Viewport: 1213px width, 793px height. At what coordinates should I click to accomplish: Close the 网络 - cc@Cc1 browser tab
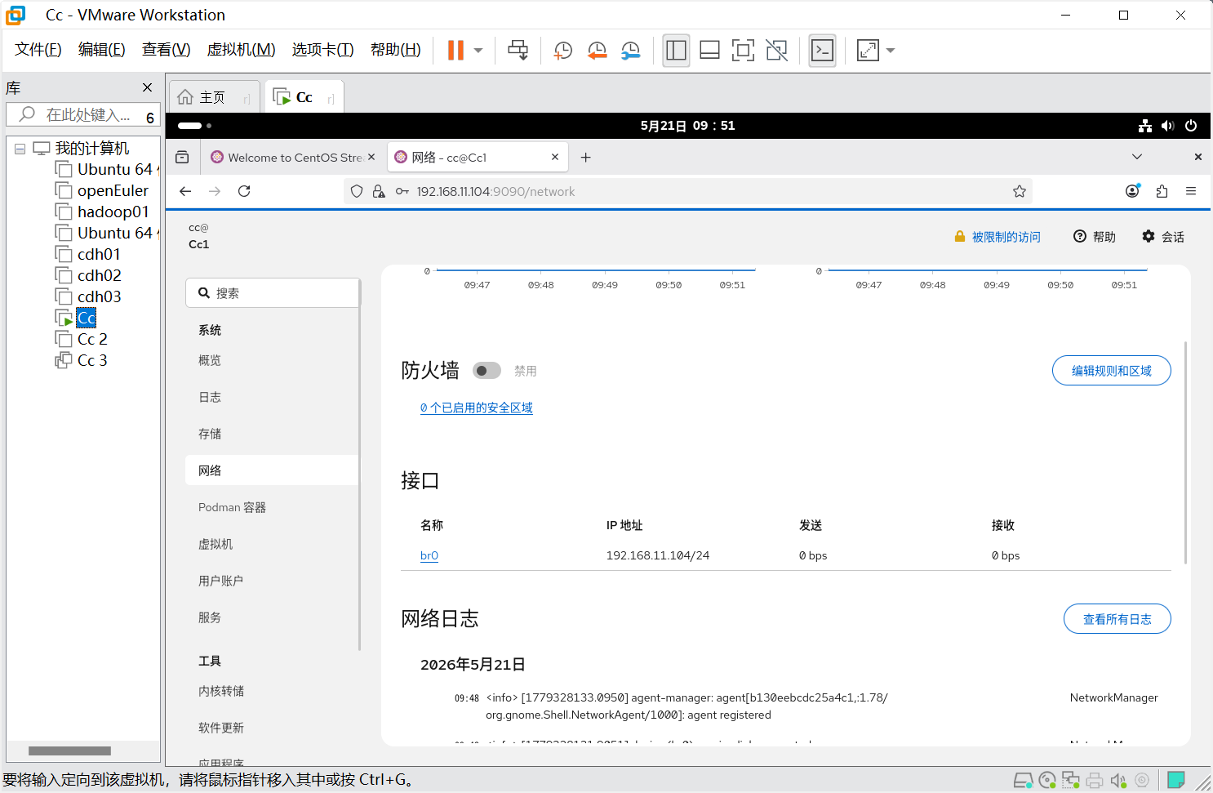click(555, 157)
